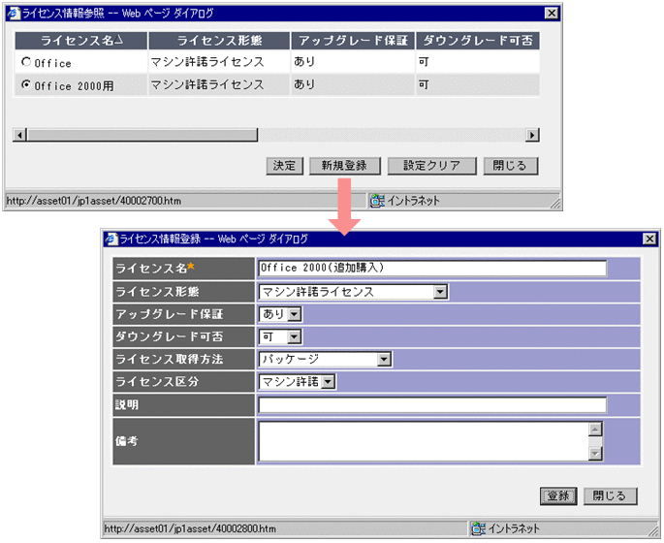
Task: Click the 決定 button
Action: click(285, 166)
